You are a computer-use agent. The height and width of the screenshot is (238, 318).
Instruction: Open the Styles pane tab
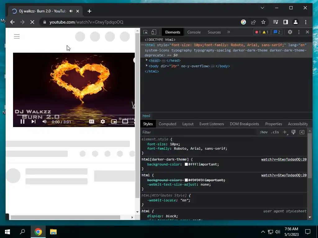pyautogui.click(x=148, y=124)
